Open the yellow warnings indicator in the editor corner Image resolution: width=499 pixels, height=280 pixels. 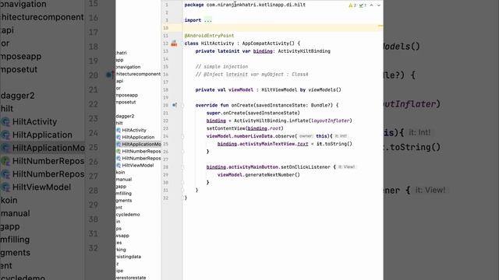click(x=352, y=5)
